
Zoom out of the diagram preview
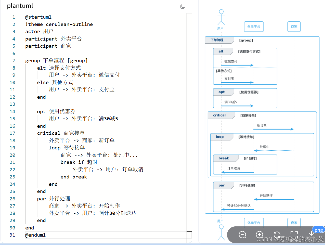click(243, 235)
